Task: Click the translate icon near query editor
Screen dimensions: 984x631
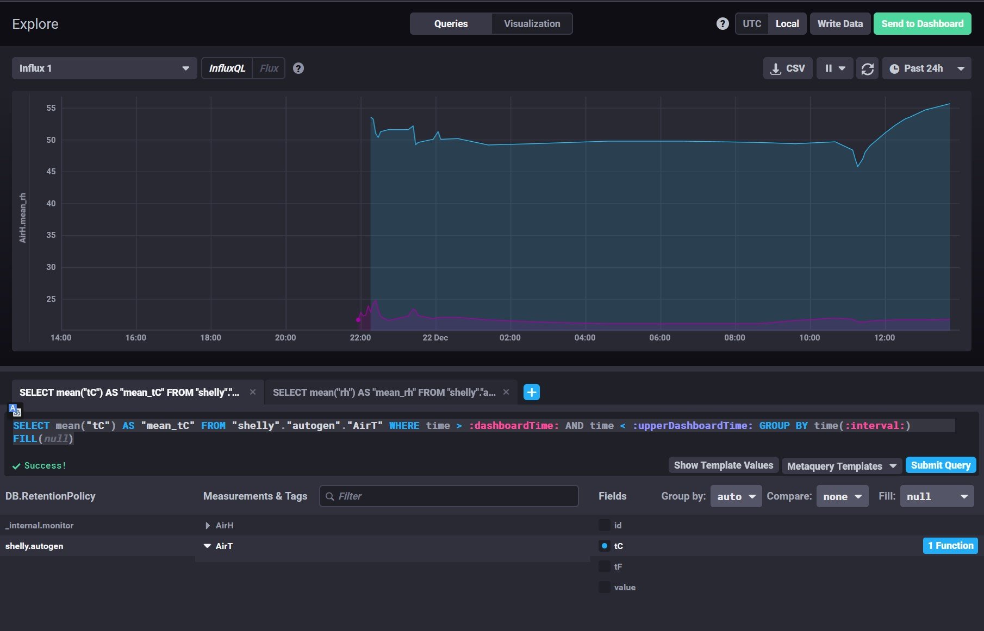Action: pyautogui.click(x=15, y=410)
